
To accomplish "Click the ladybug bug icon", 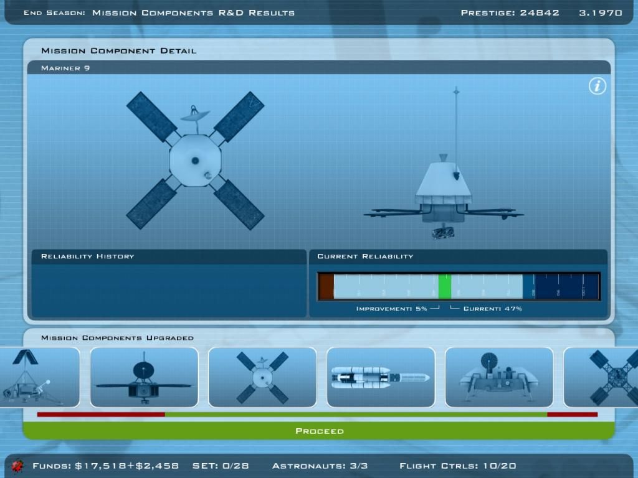I will coord(17,466).
